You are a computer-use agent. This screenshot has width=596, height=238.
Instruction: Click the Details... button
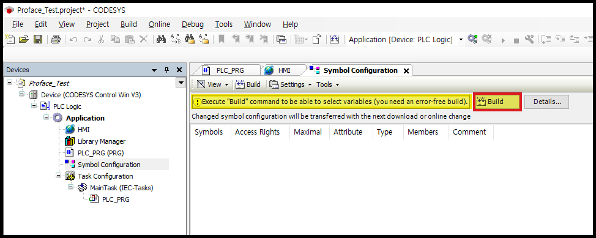point(546,102)
